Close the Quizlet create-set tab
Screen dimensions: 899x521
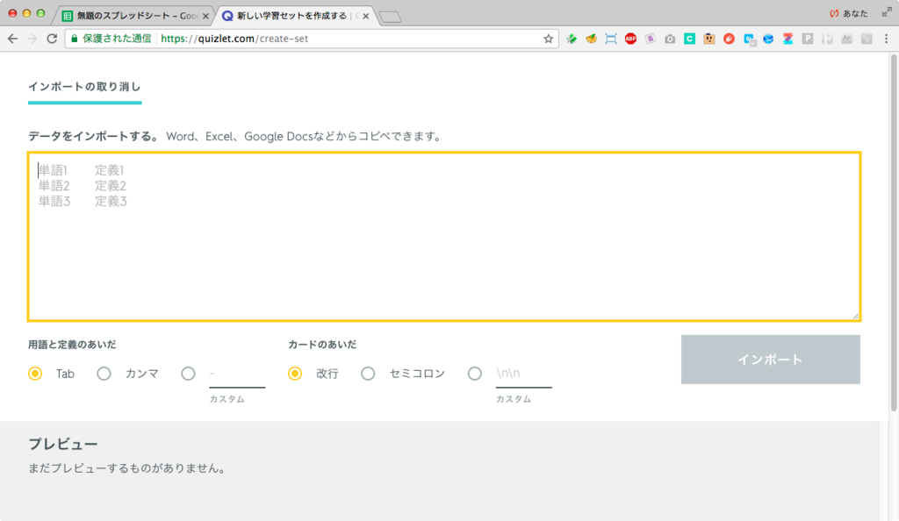[366, 16]
